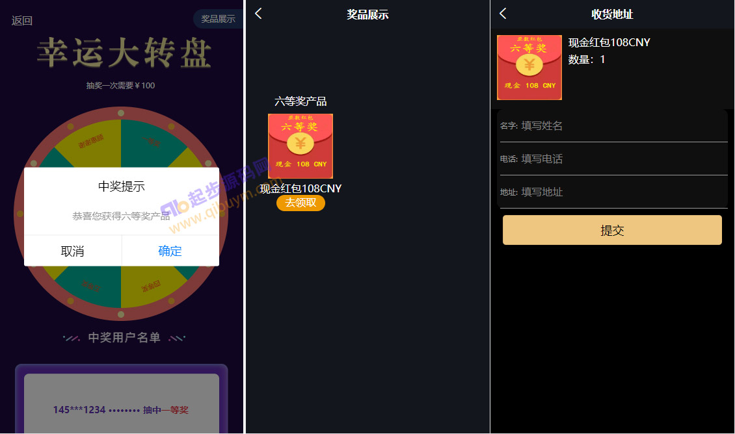This screenshot has height=434, width=735.
Task: Open the 奖品展示 pill button
Action: click(x=218, y=19)
